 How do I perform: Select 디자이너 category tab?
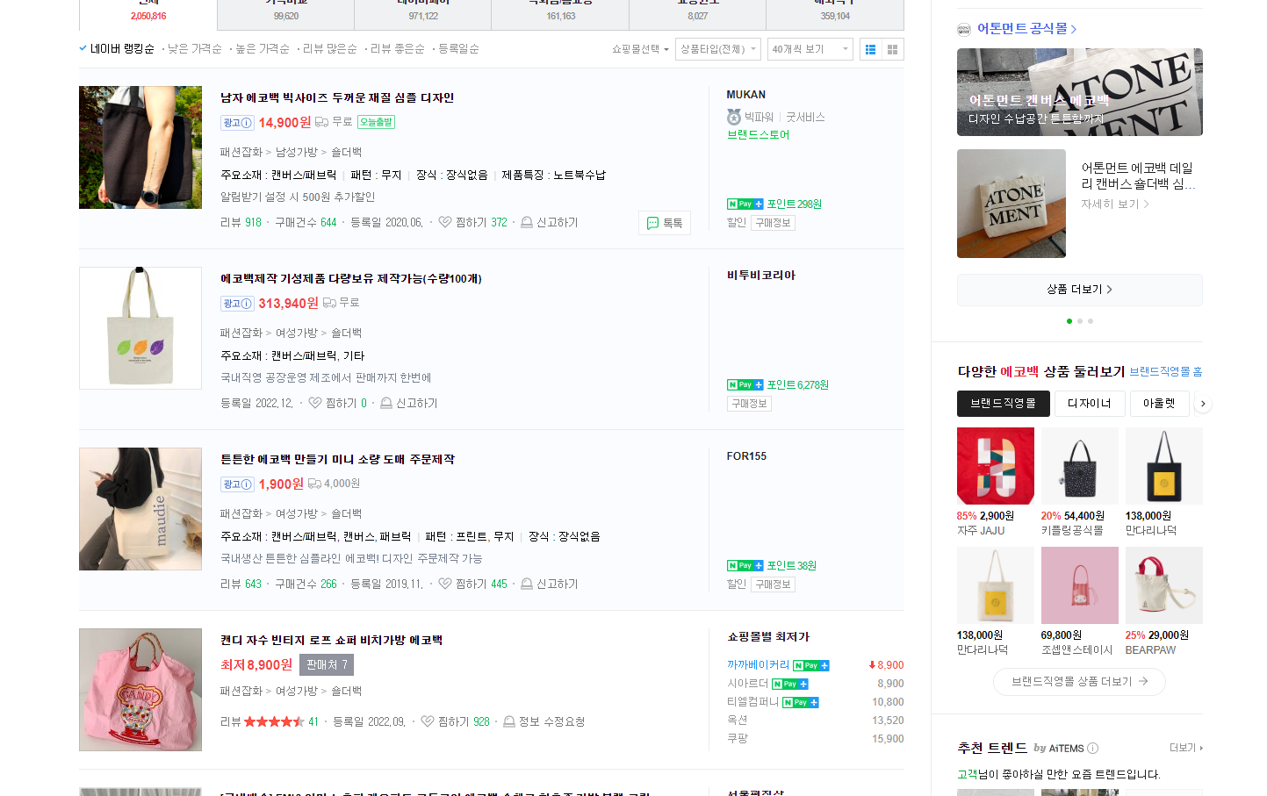click(1090, 404)
